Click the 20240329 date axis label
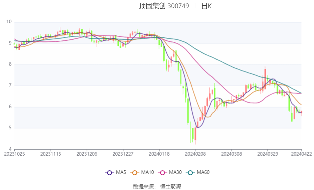 click(268, 154)
